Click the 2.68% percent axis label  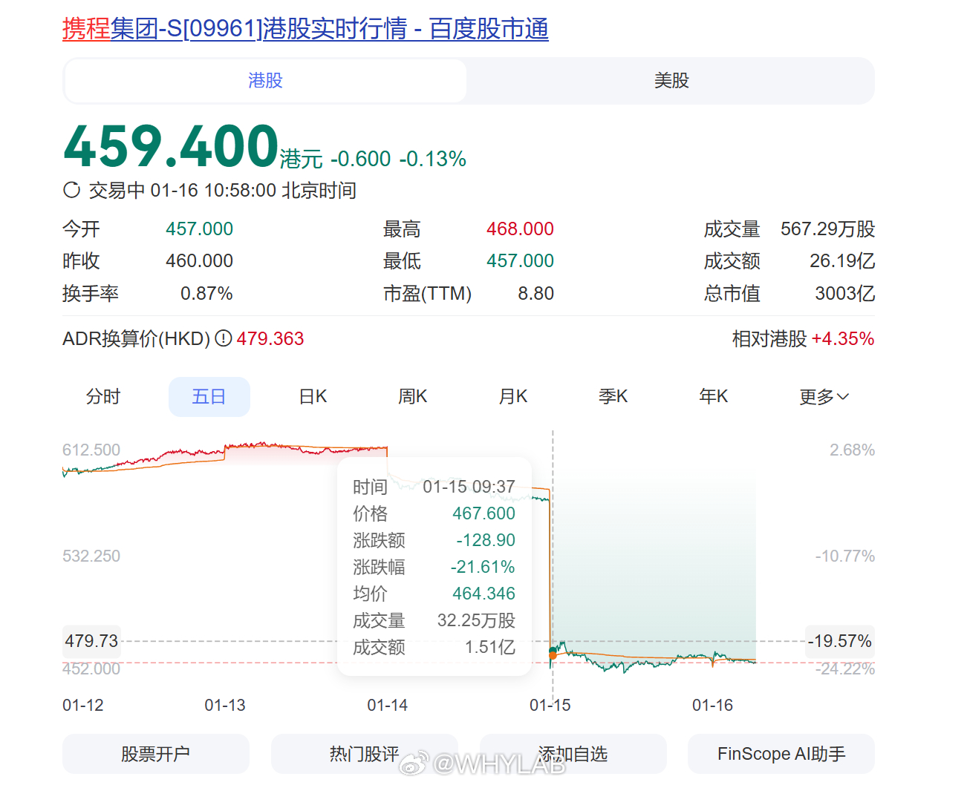[852, 450]
